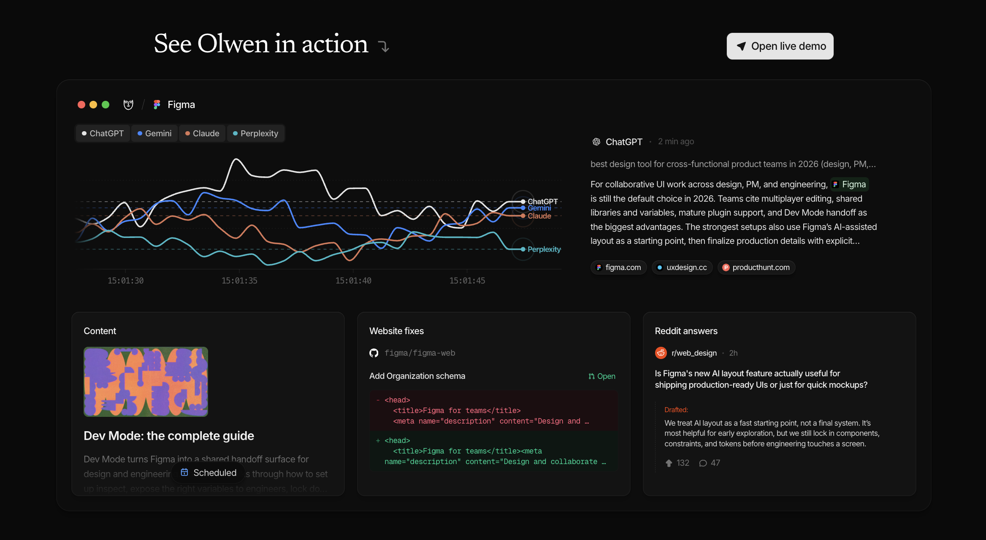The width and height of the screenshot is (986, 540).
Task: Toggle the Perplexity series filter chip
Action: pos(255,133)
